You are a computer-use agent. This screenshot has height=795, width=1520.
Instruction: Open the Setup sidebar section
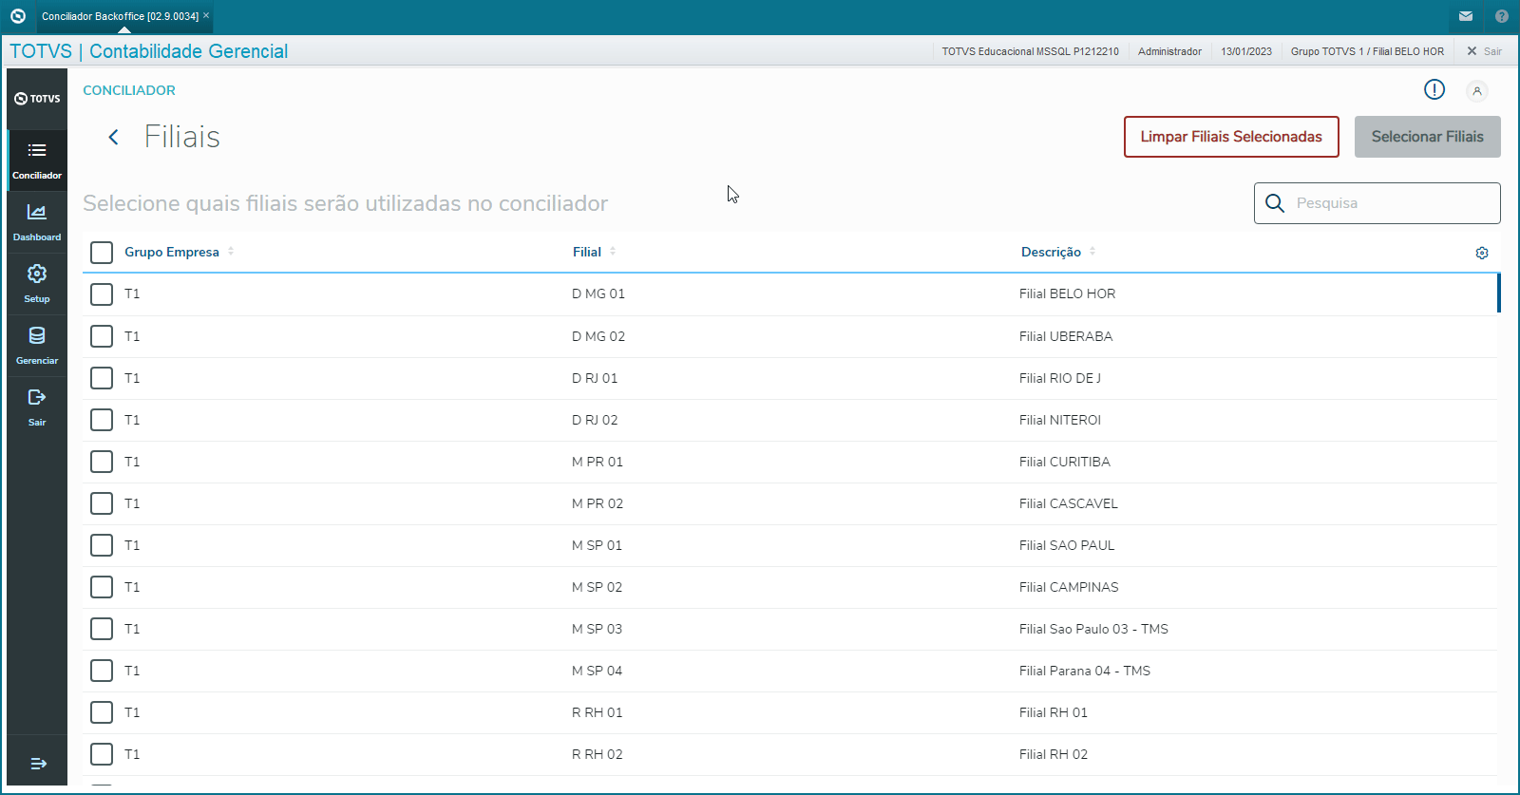pos(37,284)
